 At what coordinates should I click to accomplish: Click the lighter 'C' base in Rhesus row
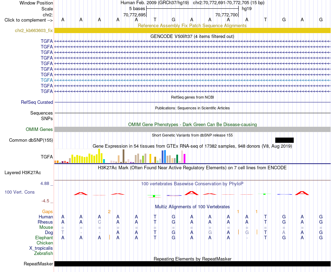(x=99, y=222)
